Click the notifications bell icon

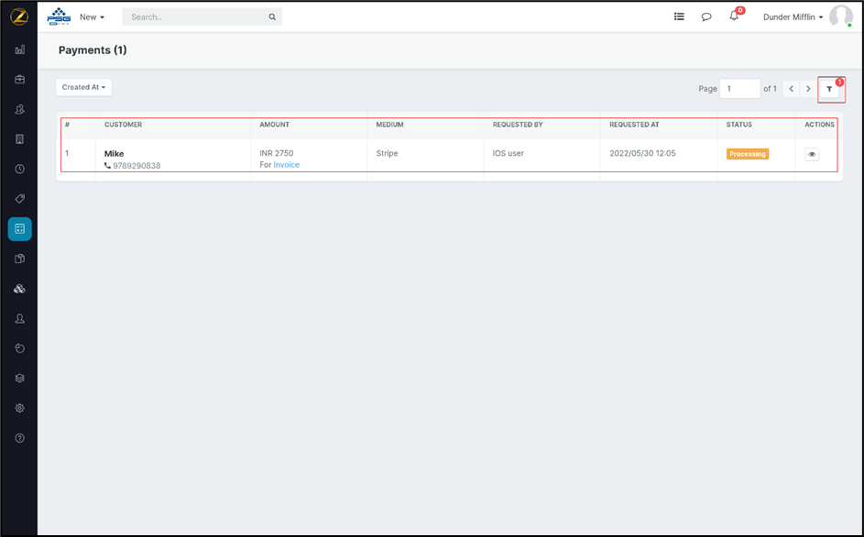734,16
